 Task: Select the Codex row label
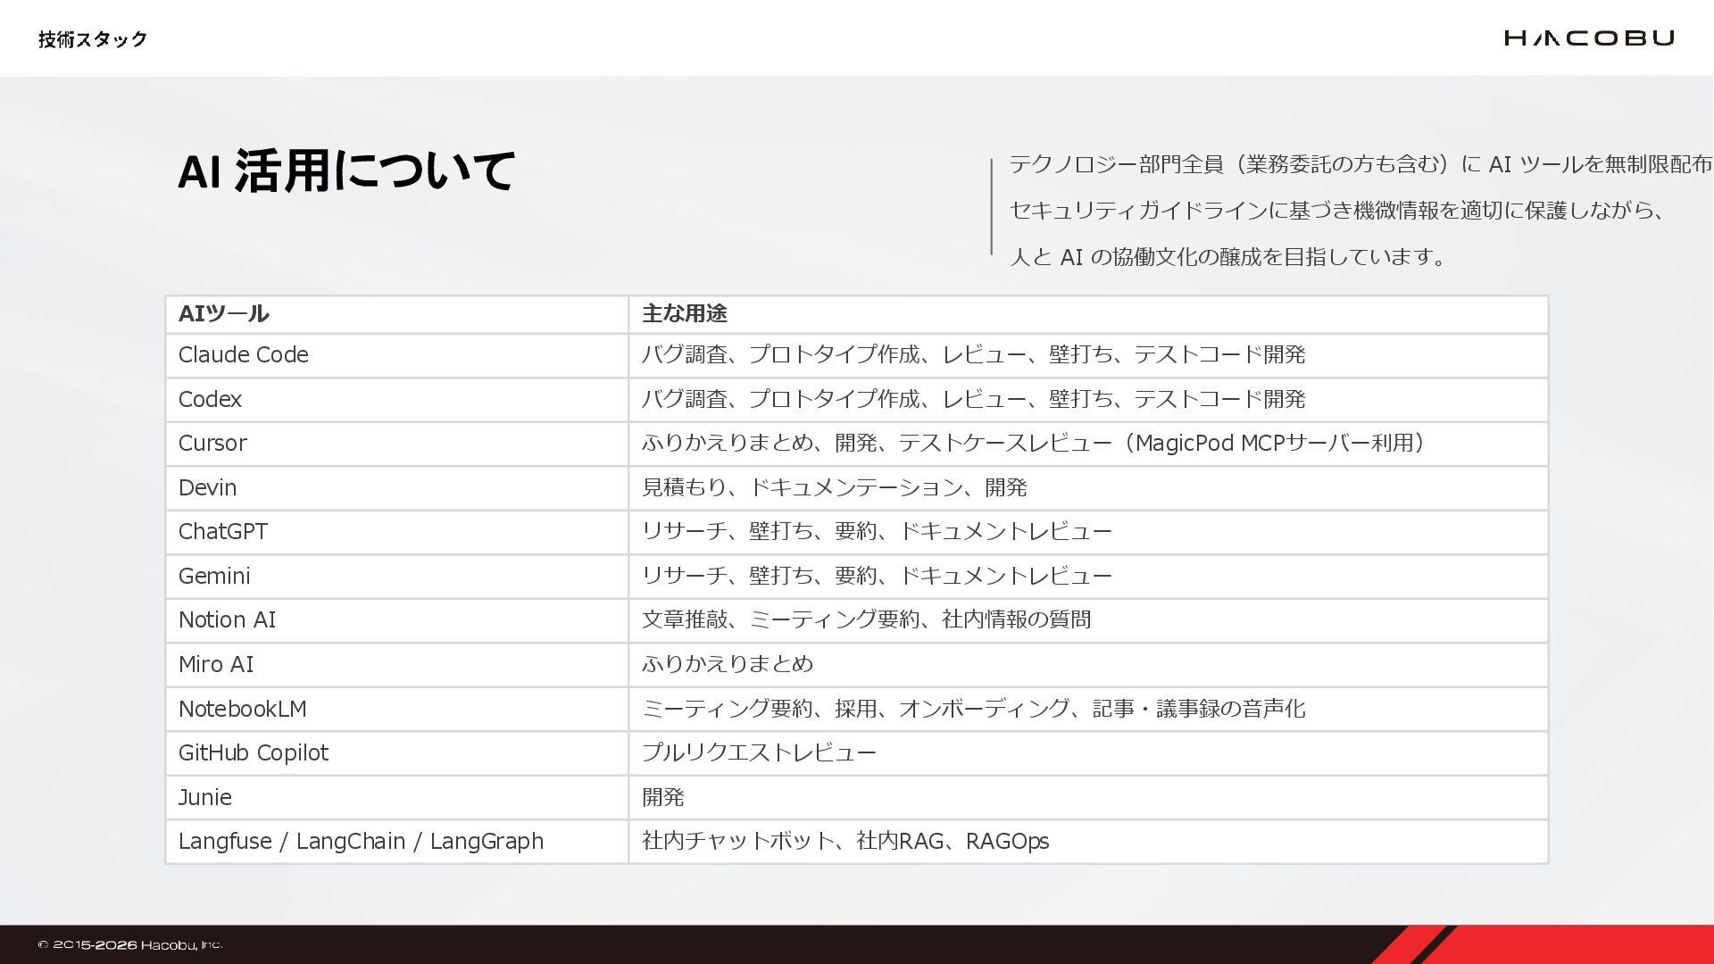(211, 399)
